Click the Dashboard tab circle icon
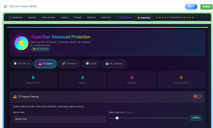 point(10,18)
